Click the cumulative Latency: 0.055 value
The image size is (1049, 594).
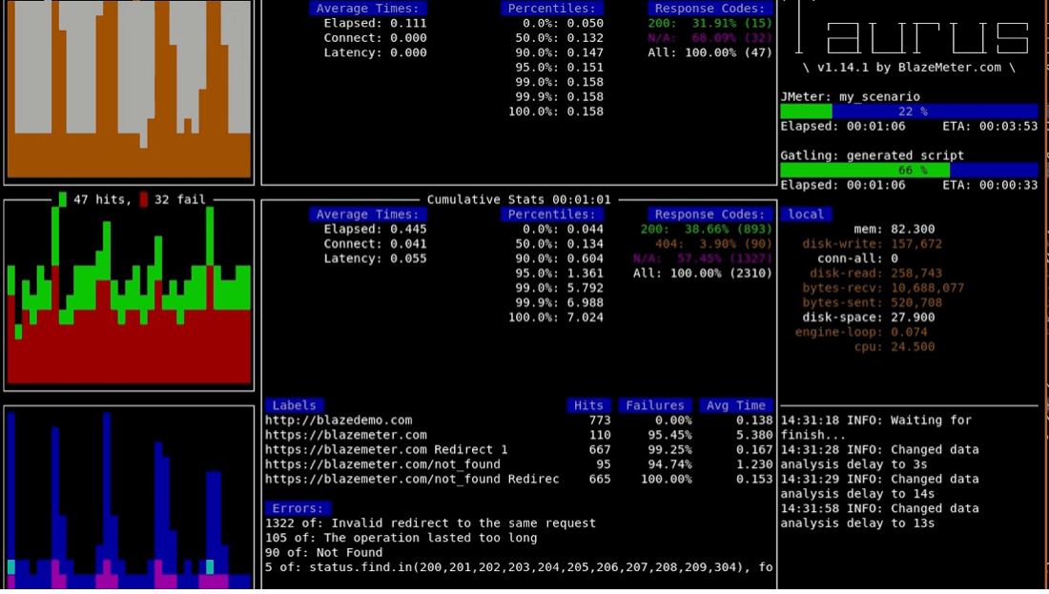click(376, 258)
